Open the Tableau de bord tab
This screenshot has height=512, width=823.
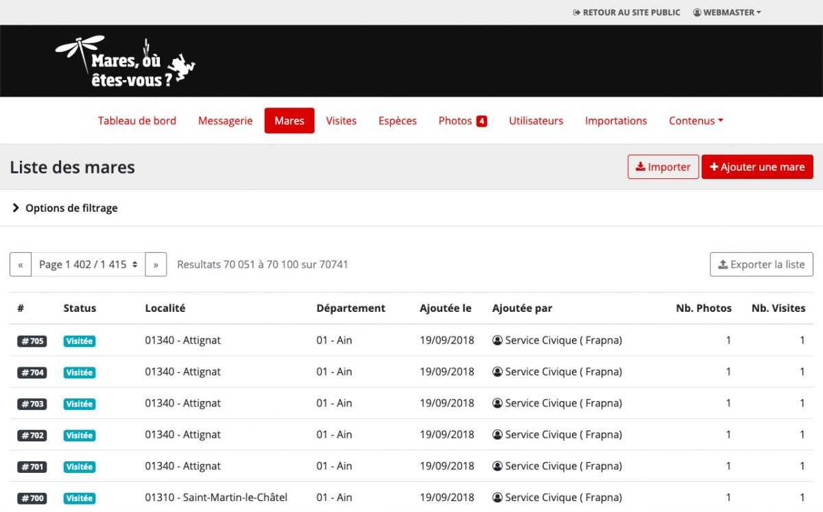coord(137,121)
